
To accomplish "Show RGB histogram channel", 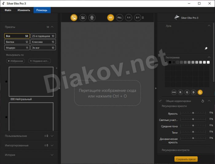I will pyautogui.click(x=174, y=92).
